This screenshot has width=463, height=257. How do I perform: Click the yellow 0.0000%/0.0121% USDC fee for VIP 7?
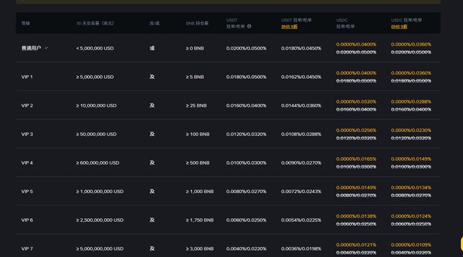[x=356, y=245]
